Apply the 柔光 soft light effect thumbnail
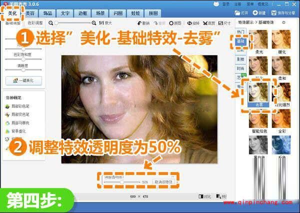The height and width of the screenshot is (213, 300). click(258, 39)
